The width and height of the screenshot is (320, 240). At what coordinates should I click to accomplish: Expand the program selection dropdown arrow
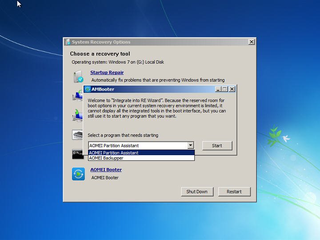[190, 145]
